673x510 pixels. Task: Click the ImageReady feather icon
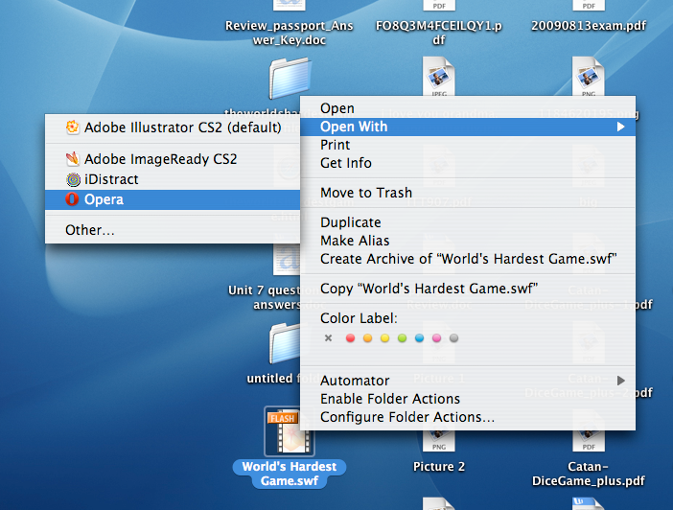click(x=73, y=159)
